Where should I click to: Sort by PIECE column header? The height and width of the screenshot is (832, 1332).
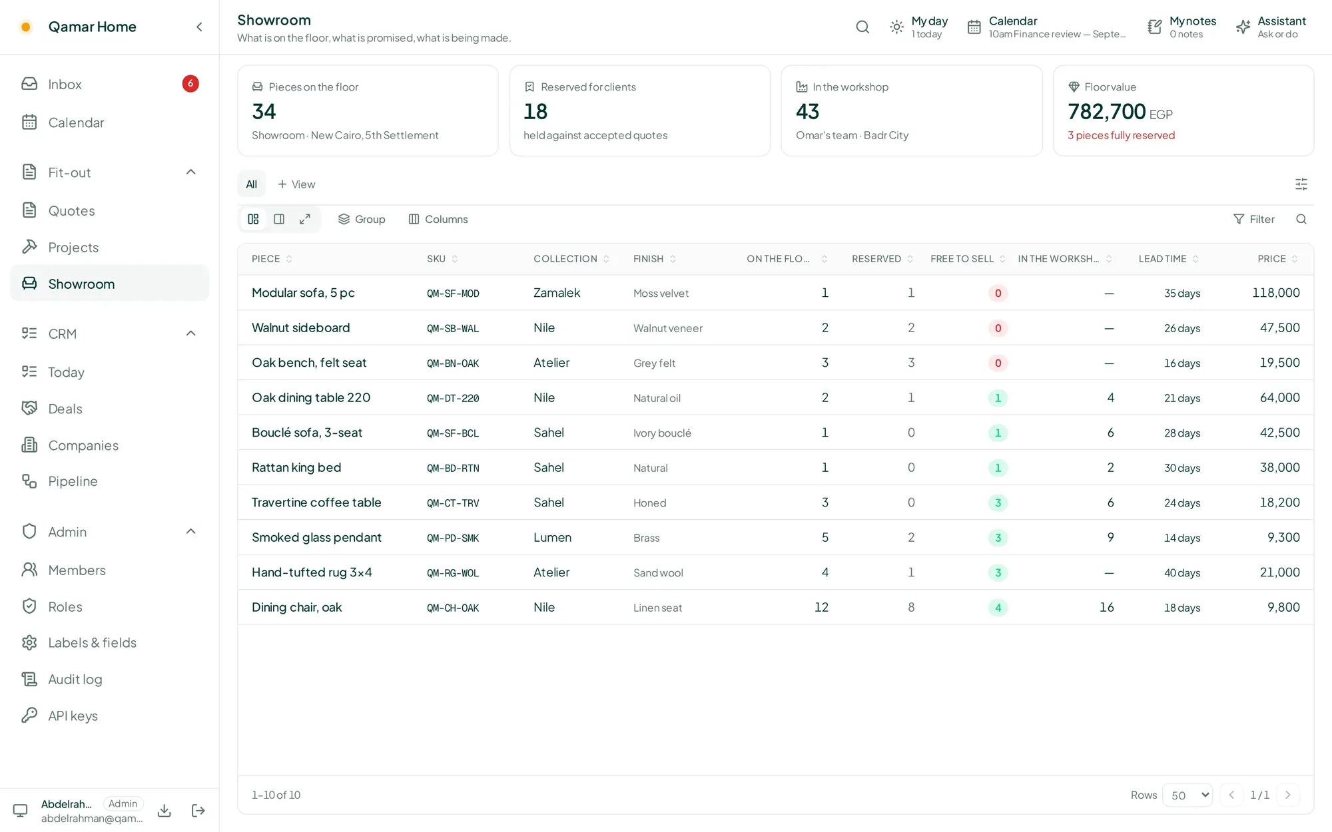coord(272,259)
